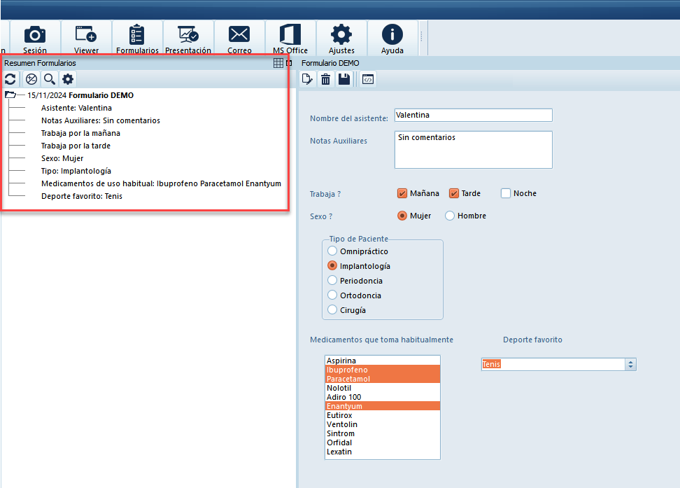Collapse the 15/11/2024 Formulario DEMO folder
680x488 pixels.
coord(10,95)
